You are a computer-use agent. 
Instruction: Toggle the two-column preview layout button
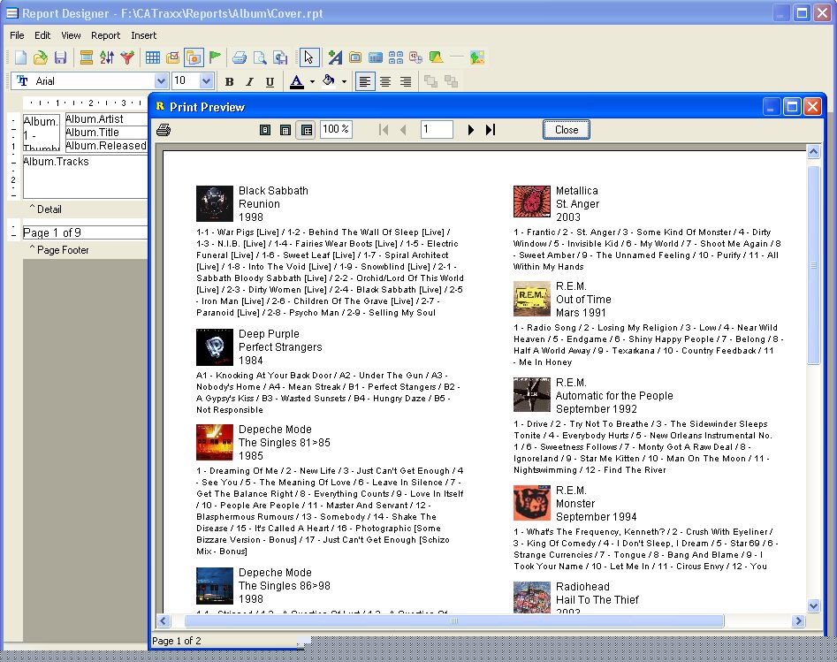tap(307, 130)
